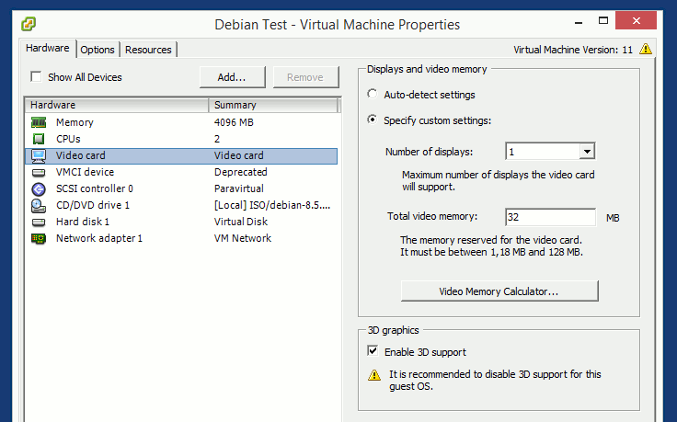Image resolution: width=677 pixels, height=422 pixels.
Task: Click the CD/DVD drive 1 icon
Action: click(x=39, y=205)
